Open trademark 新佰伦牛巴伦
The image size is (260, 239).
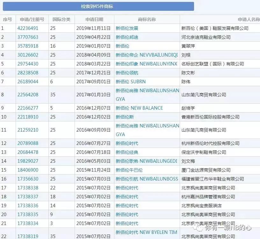click(x=129, y=170)
